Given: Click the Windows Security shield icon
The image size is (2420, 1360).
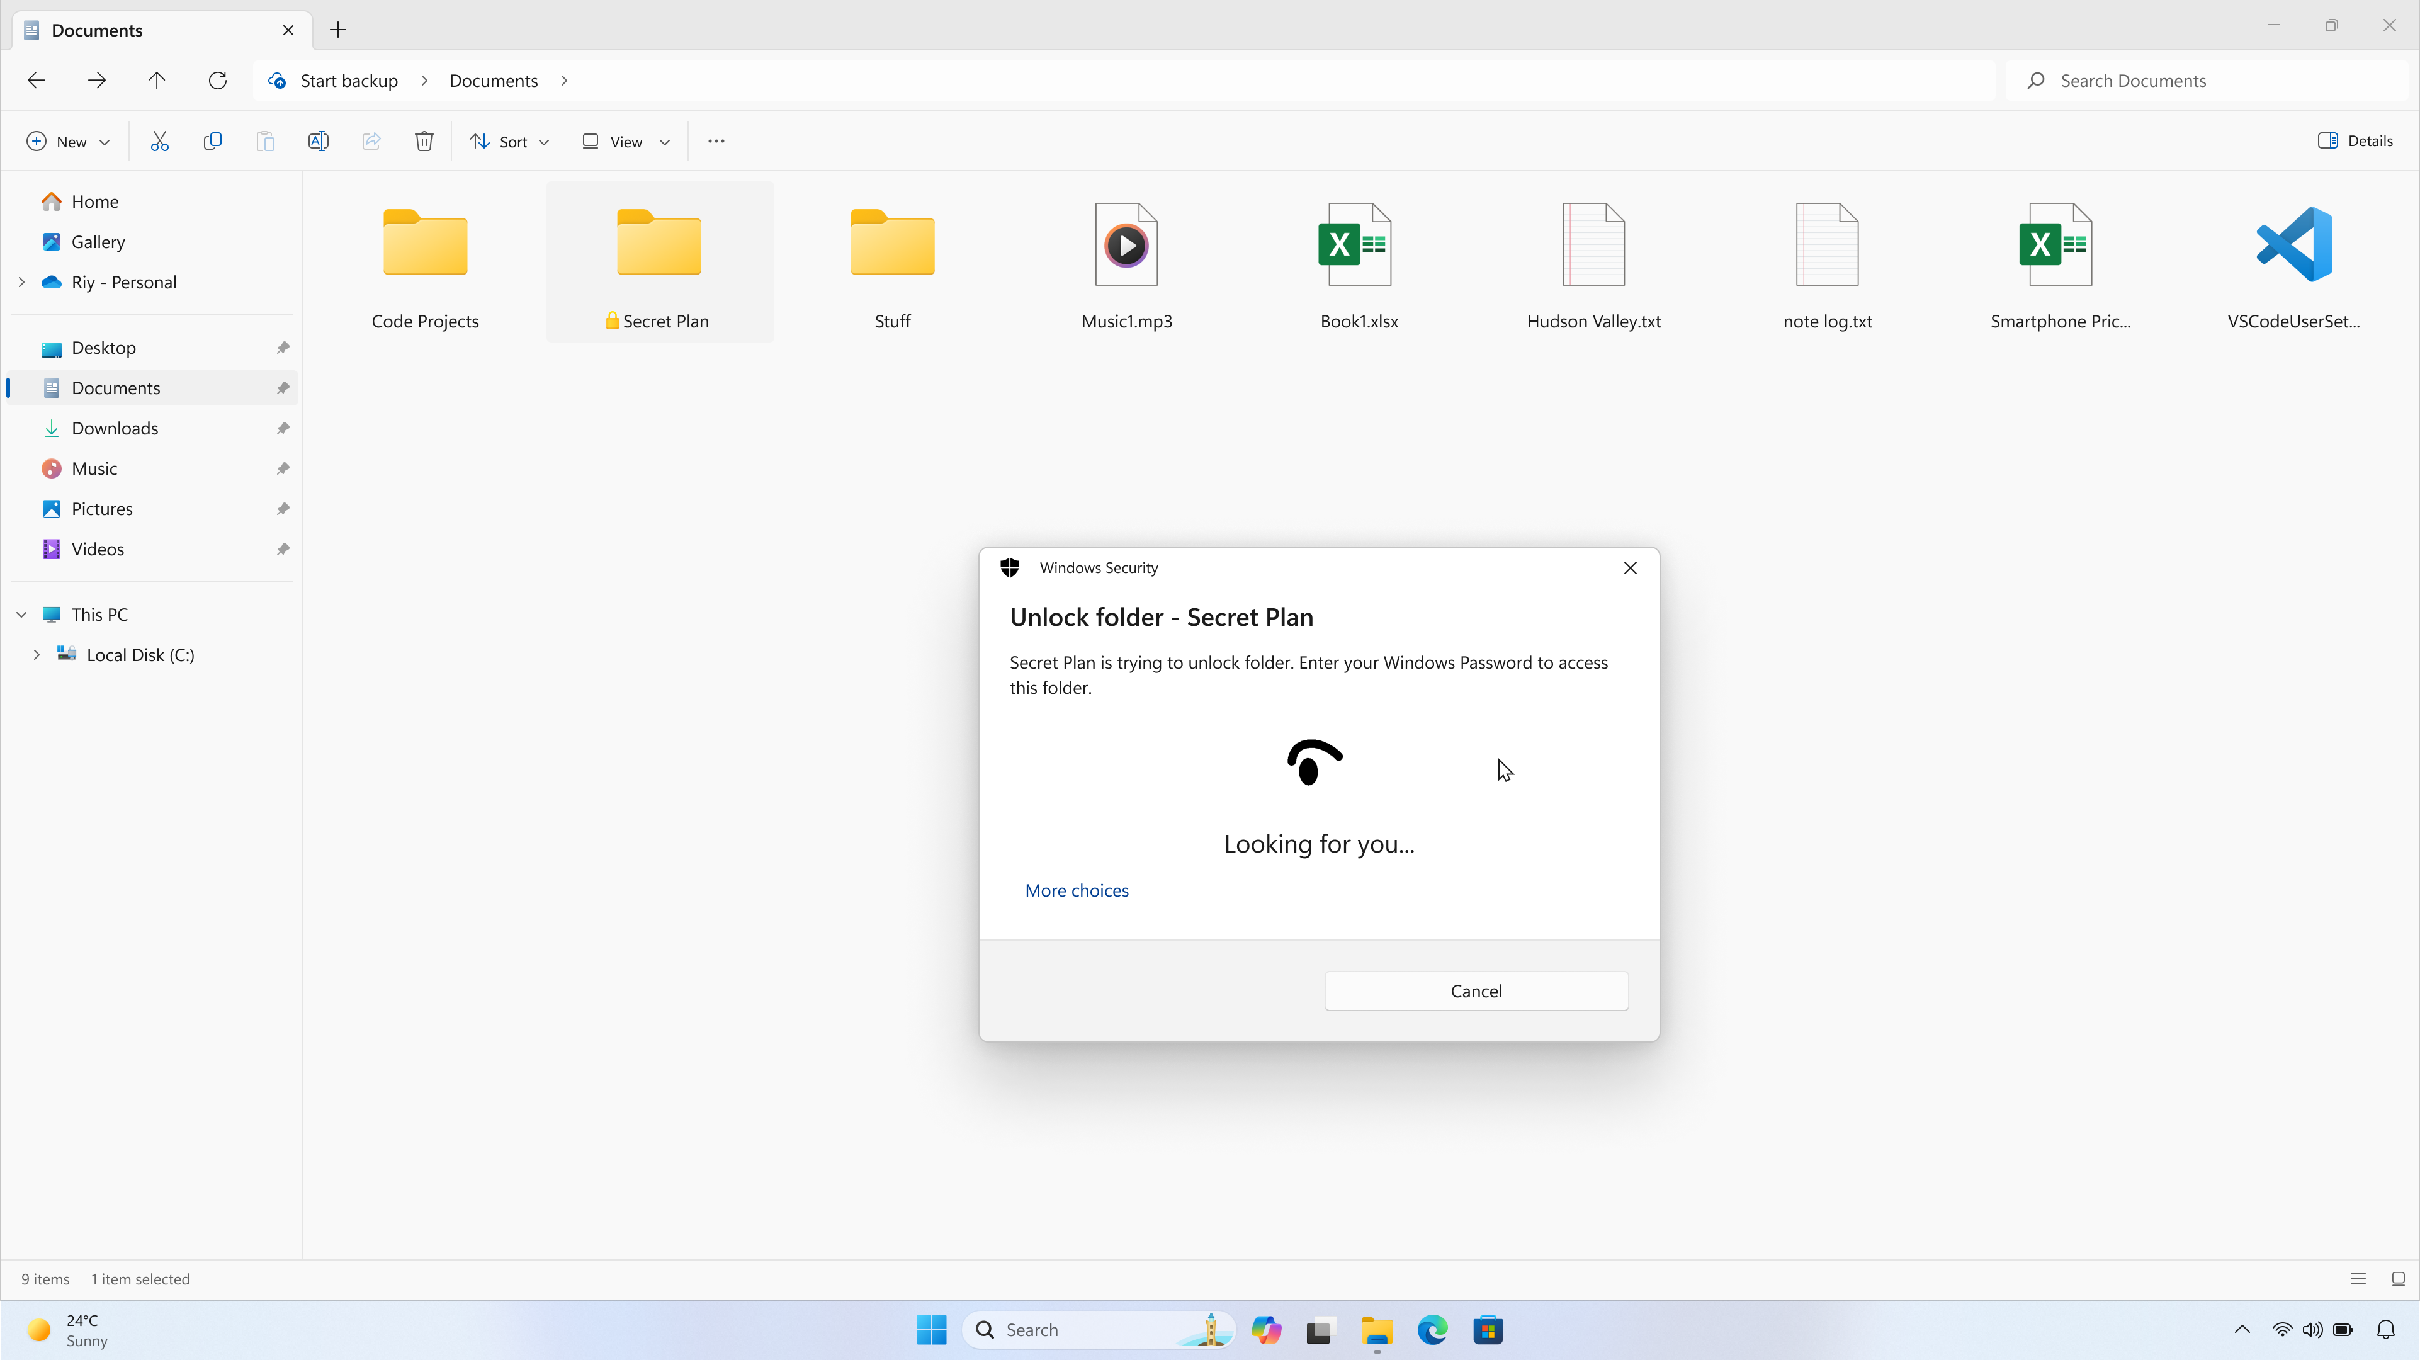Looking at the screenshot, I should [1009, 567].
